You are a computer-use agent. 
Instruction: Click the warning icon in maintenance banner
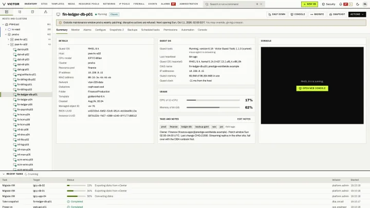[60, 23]
